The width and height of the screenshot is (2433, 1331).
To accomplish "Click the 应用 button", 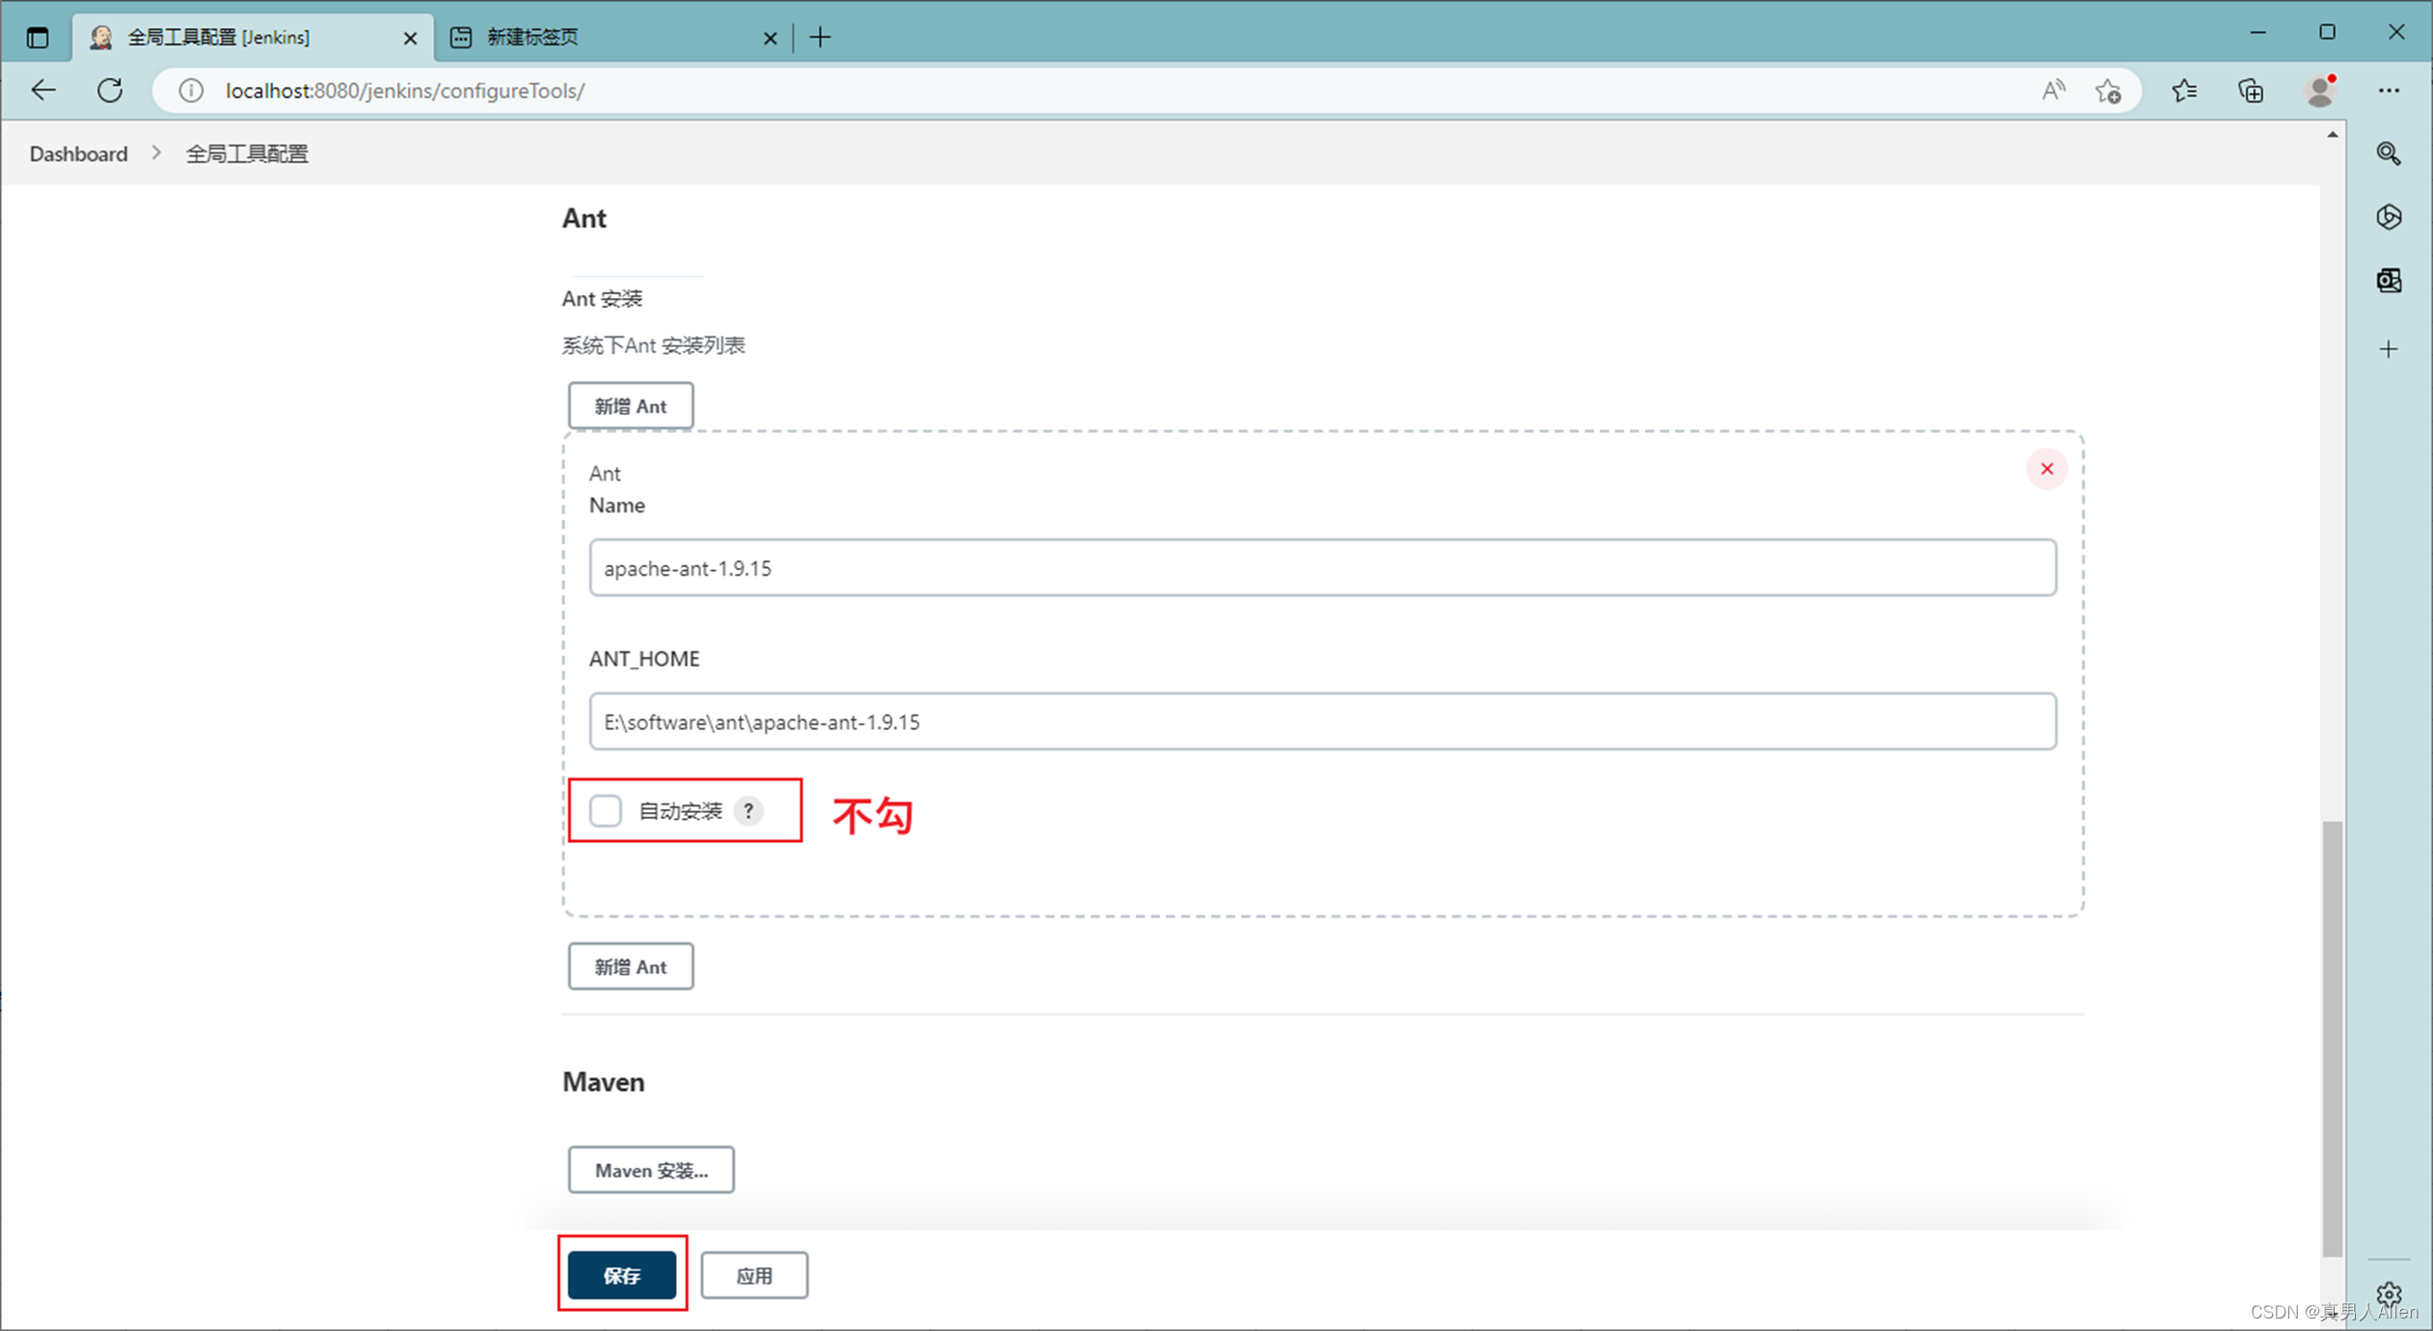I will [754, 1275].
